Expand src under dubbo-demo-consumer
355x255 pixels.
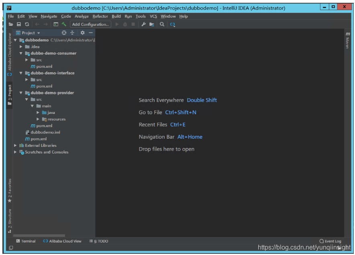tap(27, 60)
